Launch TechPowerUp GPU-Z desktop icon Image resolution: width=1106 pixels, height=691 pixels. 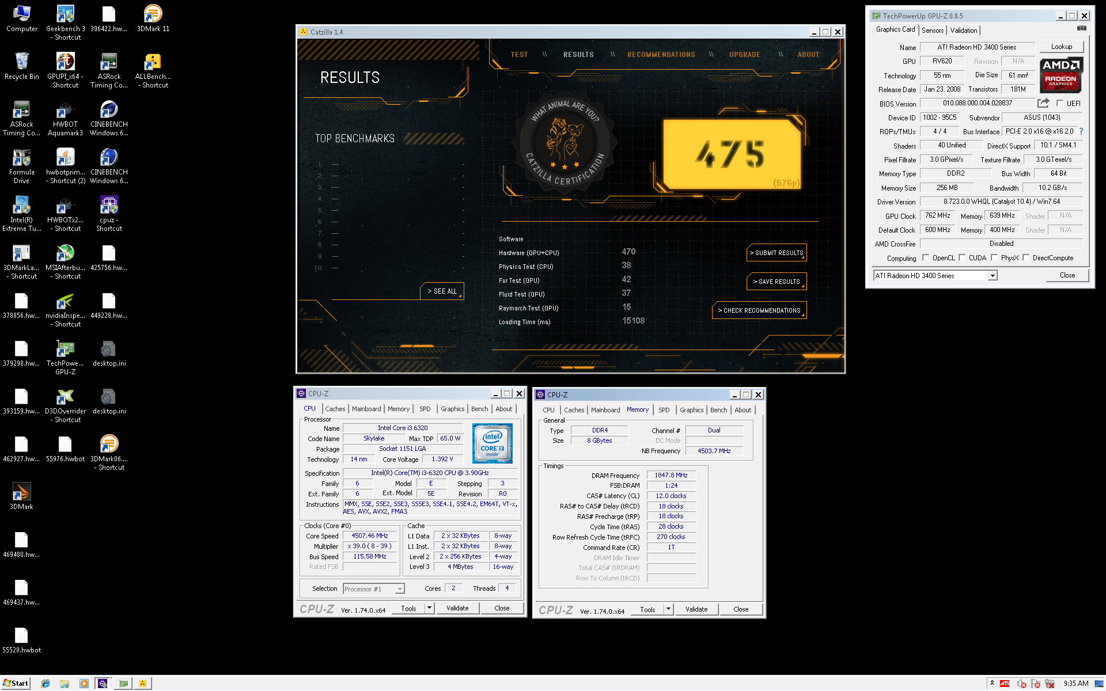pyautogui.click(x=65, y=356)
